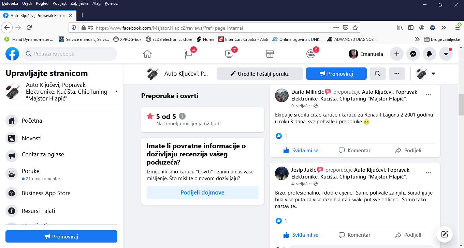Viewport: 464px width, 248px height.
Task: Share Dario Milinčić's review via Podijeli
Action: click(x=408, y=150)
